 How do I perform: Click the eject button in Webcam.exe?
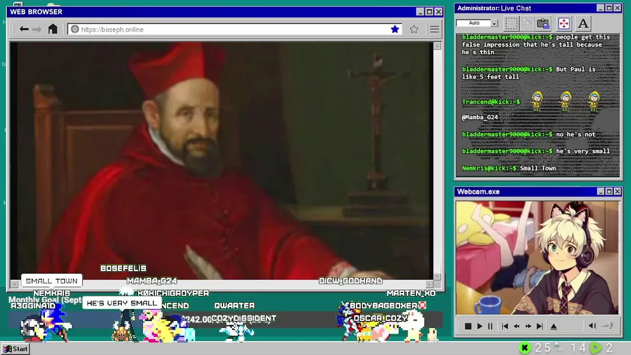pos(554,326)
